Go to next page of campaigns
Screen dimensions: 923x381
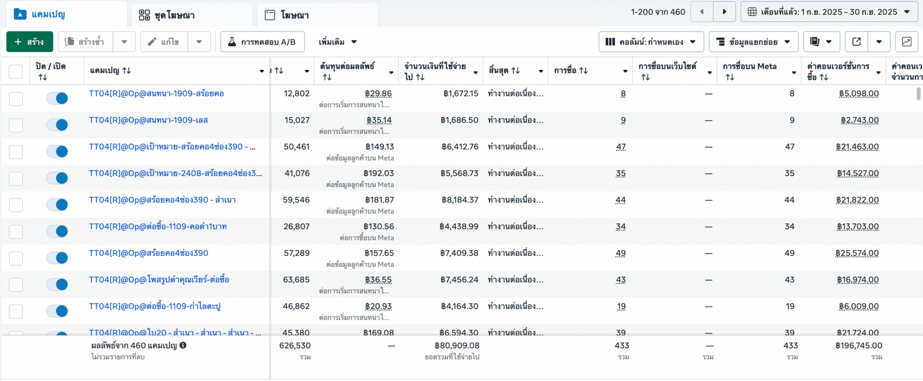coord(724,12)
